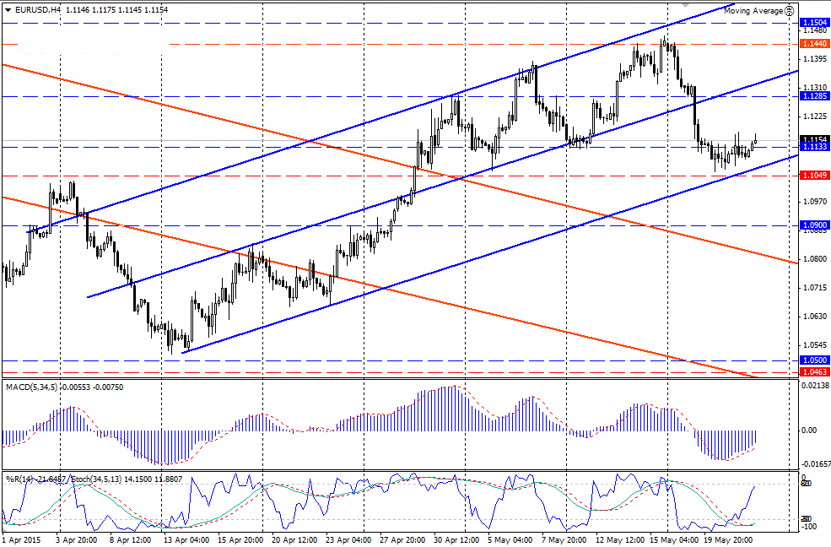
Task: Click the 5 May 04:00 time label
Action: click(510, 540)
